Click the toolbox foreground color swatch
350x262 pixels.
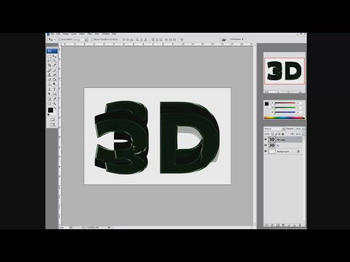50,110
